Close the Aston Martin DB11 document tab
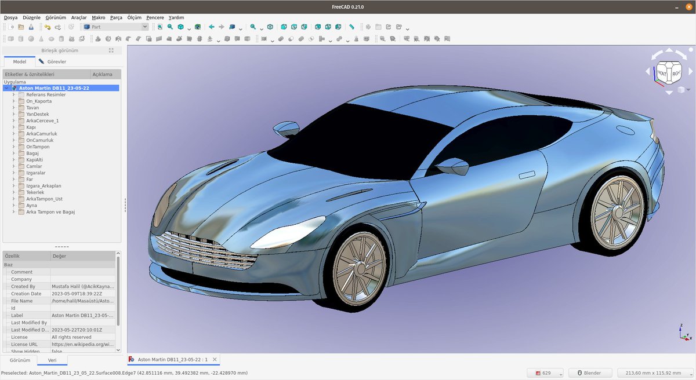 click(214, 360)
